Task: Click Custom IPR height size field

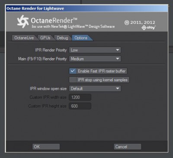Action: (x=80, y=106)
